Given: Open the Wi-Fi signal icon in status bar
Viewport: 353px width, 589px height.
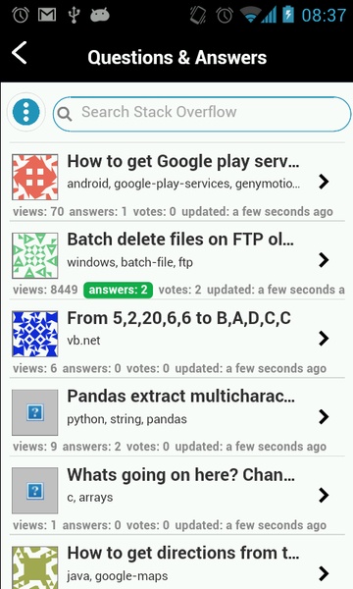Looking at the screenshot, I should tap(251, 15).
